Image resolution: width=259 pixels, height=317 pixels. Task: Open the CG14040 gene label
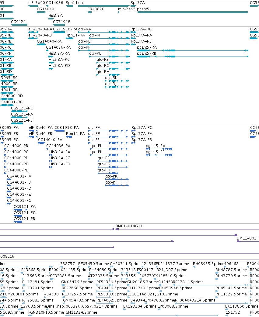(45, 9)
